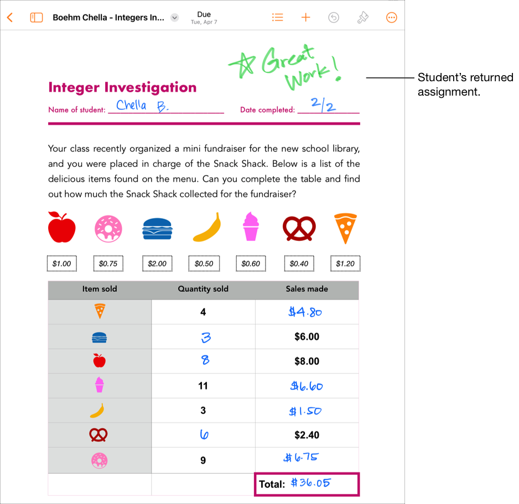Click the pretzel icon in the Item sold column
The image size is (519, 504).
pos(99,435)
